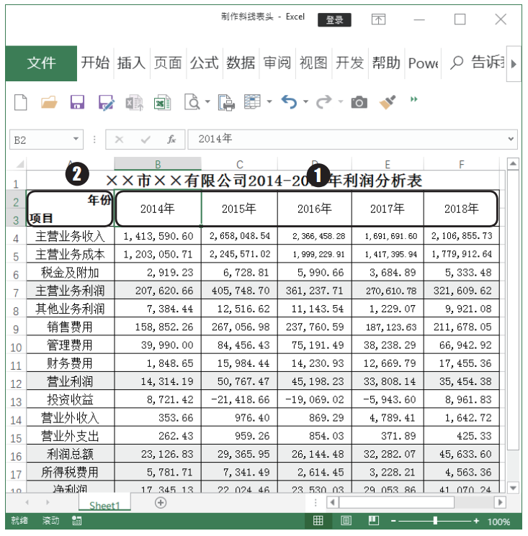Confirm entry with formula bar checkmark
The height and width of the screenshot is (536, 528).
146,140
